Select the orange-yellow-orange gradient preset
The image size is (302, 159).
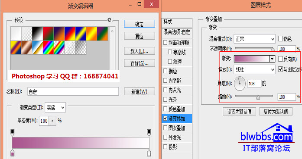coord(91,34)
